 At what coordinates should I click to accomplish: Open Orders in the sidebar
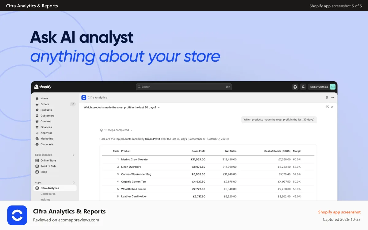[x=45, y=104]
